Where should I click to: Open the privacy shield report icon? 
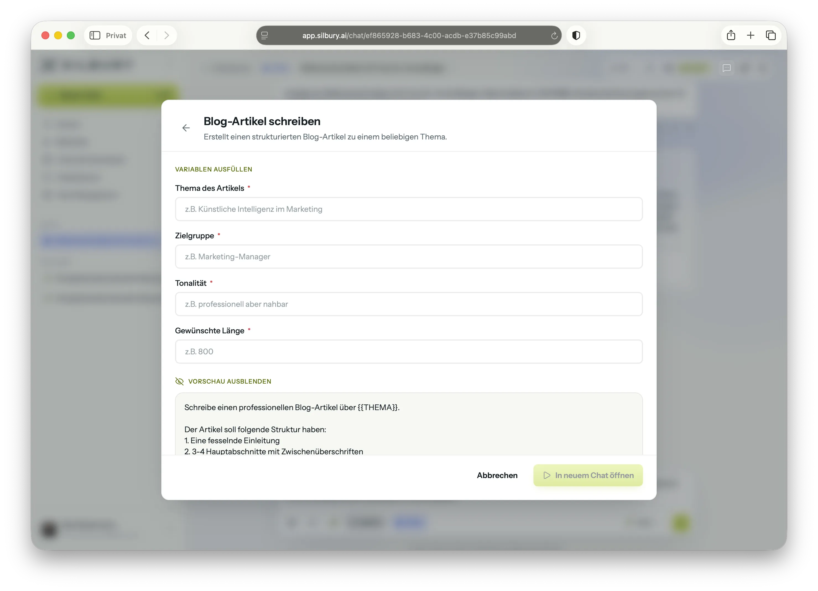(576, 35)
